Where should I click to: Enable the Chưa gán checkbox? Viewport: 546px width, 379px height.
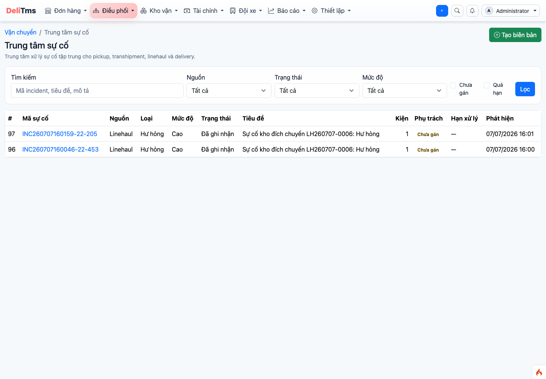(453, 85)
